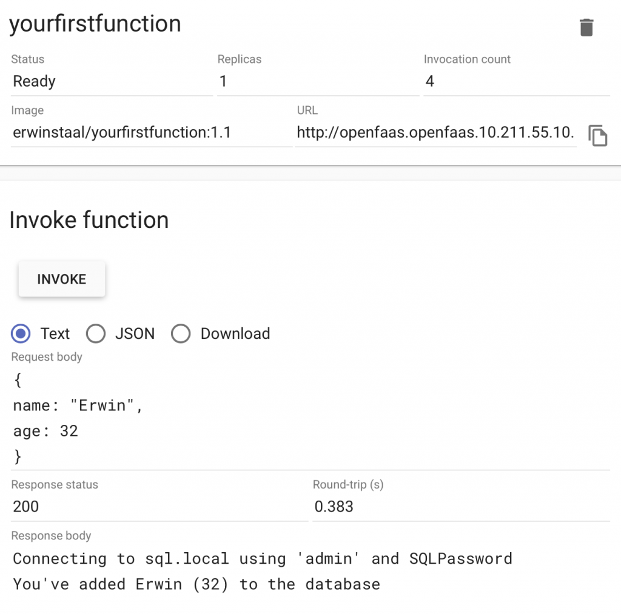Switch response format to JSON
The width and height of the screenshot is (621, 614).
point(95,333)
